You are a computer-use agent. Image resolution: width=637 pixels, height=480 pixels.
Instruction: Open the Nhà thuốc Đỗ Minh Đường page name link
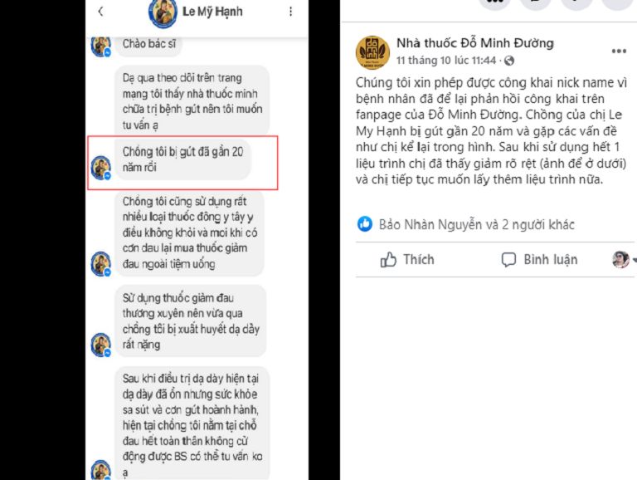[475, 43]
